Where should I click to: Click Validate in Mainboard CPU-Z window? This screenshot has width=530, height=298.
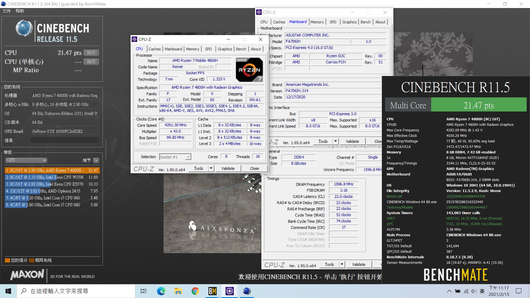coord(353,141)
